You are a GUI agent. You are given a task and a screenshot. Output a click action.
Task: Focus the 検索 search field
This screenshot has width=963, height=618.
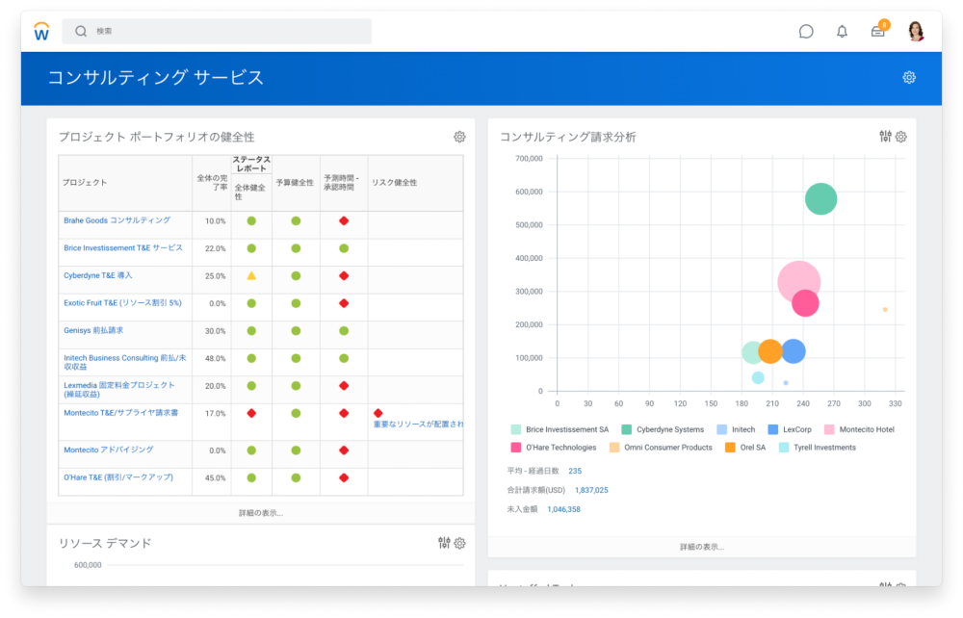(x=217, y=31)
